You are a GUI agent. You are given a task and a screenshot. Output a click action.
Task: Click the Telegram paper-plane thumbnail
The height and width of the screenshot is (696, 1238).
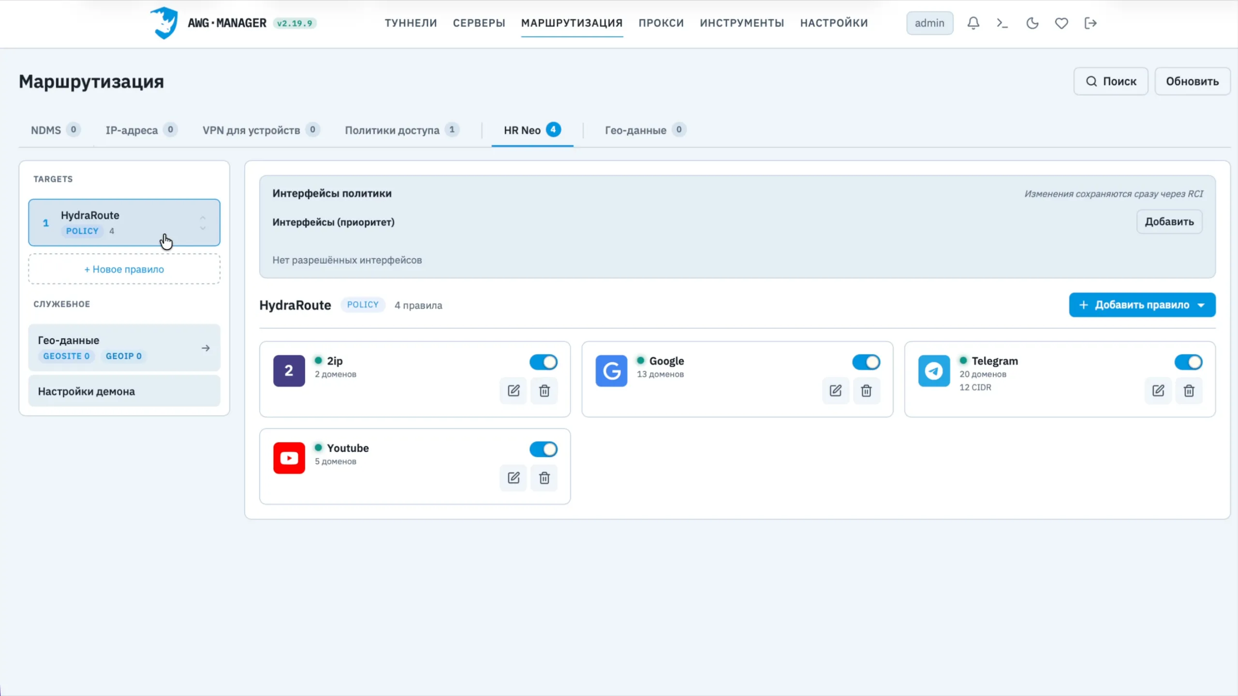click(x=934, y=371)
